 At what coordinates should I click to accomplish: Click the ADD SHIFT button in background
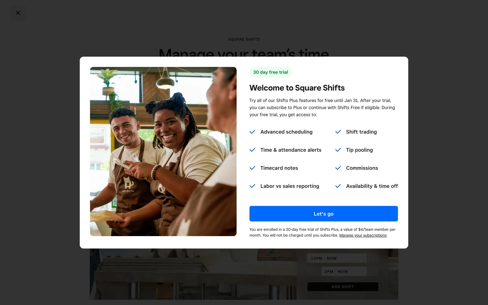(x=342, y=287)
